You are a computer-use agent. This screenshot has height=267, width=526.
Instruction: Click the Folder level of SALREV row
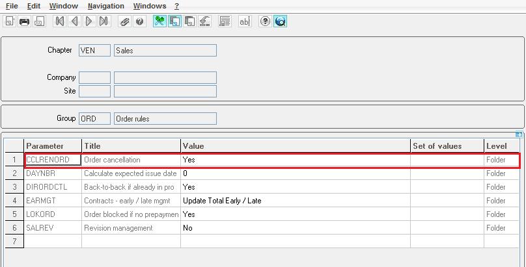pos(502,228)
